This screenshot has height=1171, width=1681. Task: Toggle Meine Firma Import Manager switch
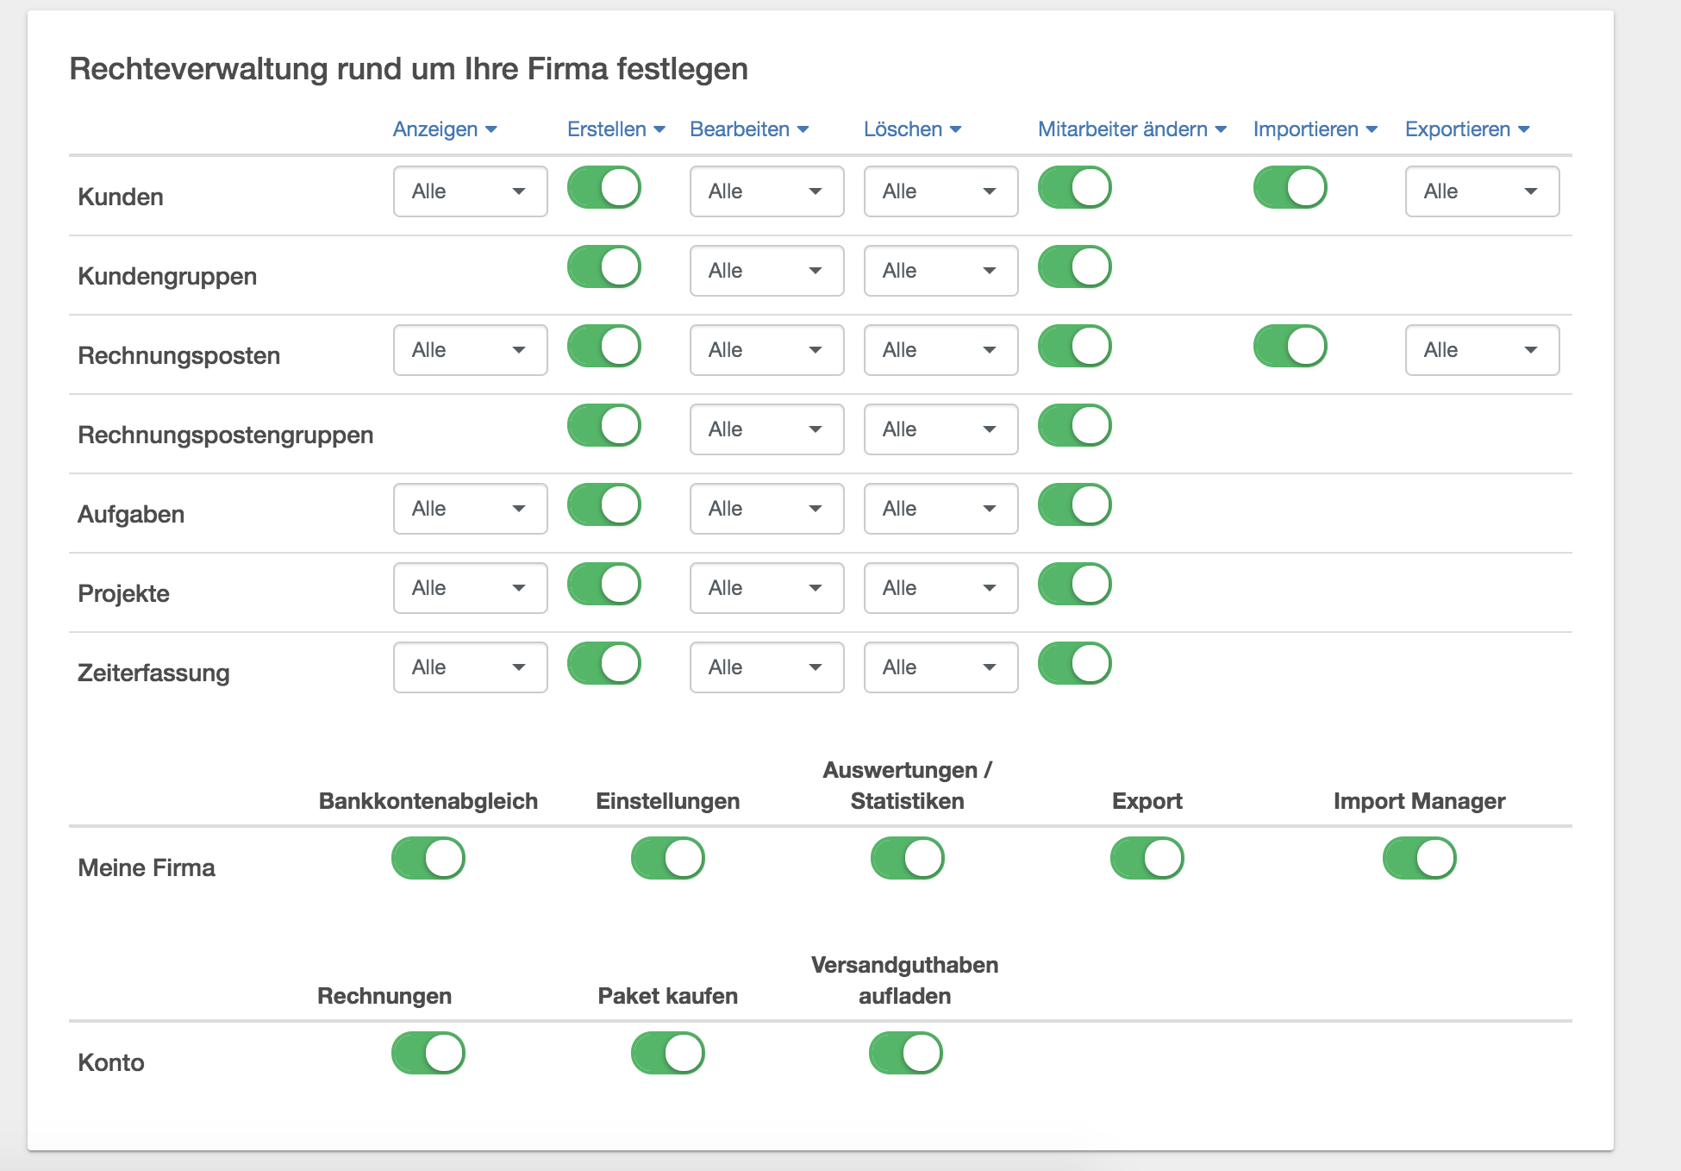tap(1419, 859)
